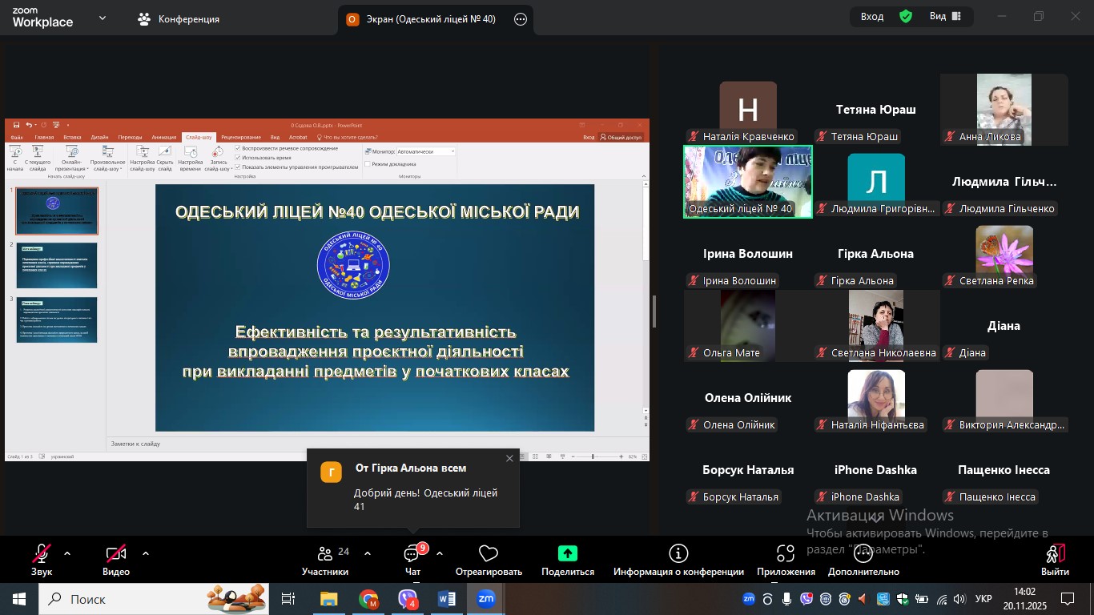The height and width of the screenshot is (615, 1094).
Task: Switch to the Конференция tab
Action: 179,18
